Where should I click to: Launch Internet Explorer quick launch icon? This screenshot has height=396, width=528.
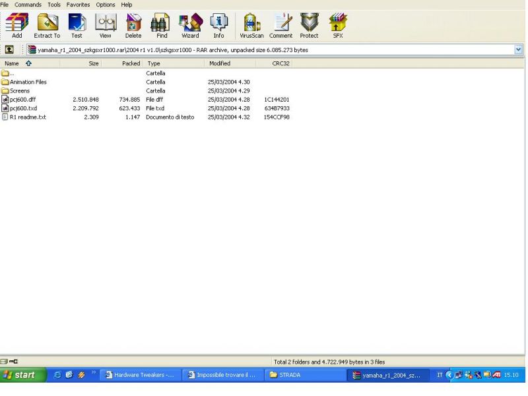pyautogui.click(x=57, y=374)
